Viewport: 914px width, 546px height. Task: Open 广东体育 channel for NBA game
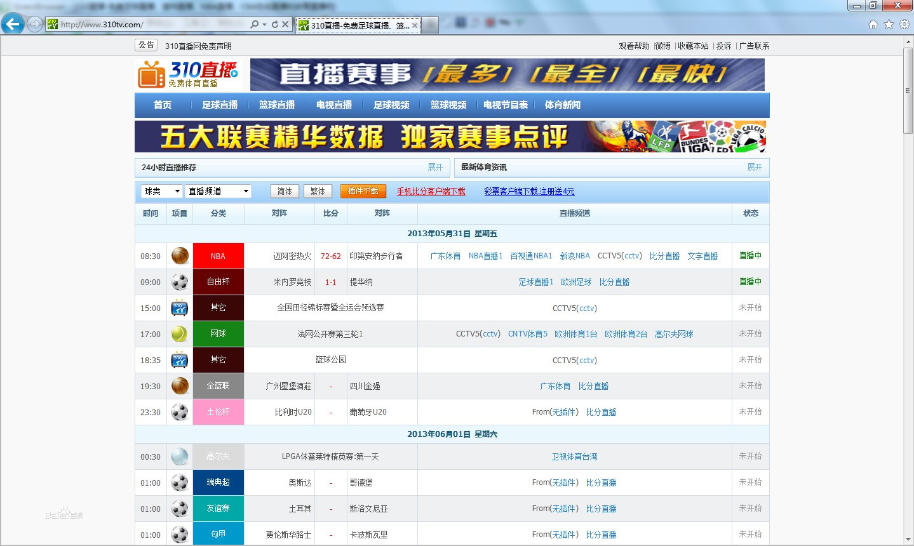pyautogui.click(x=445, y=256)
